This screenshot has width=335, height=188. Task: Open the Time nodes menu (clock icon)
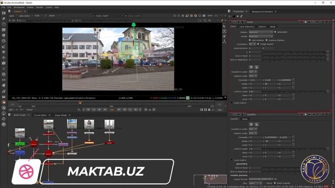[4, 25]
